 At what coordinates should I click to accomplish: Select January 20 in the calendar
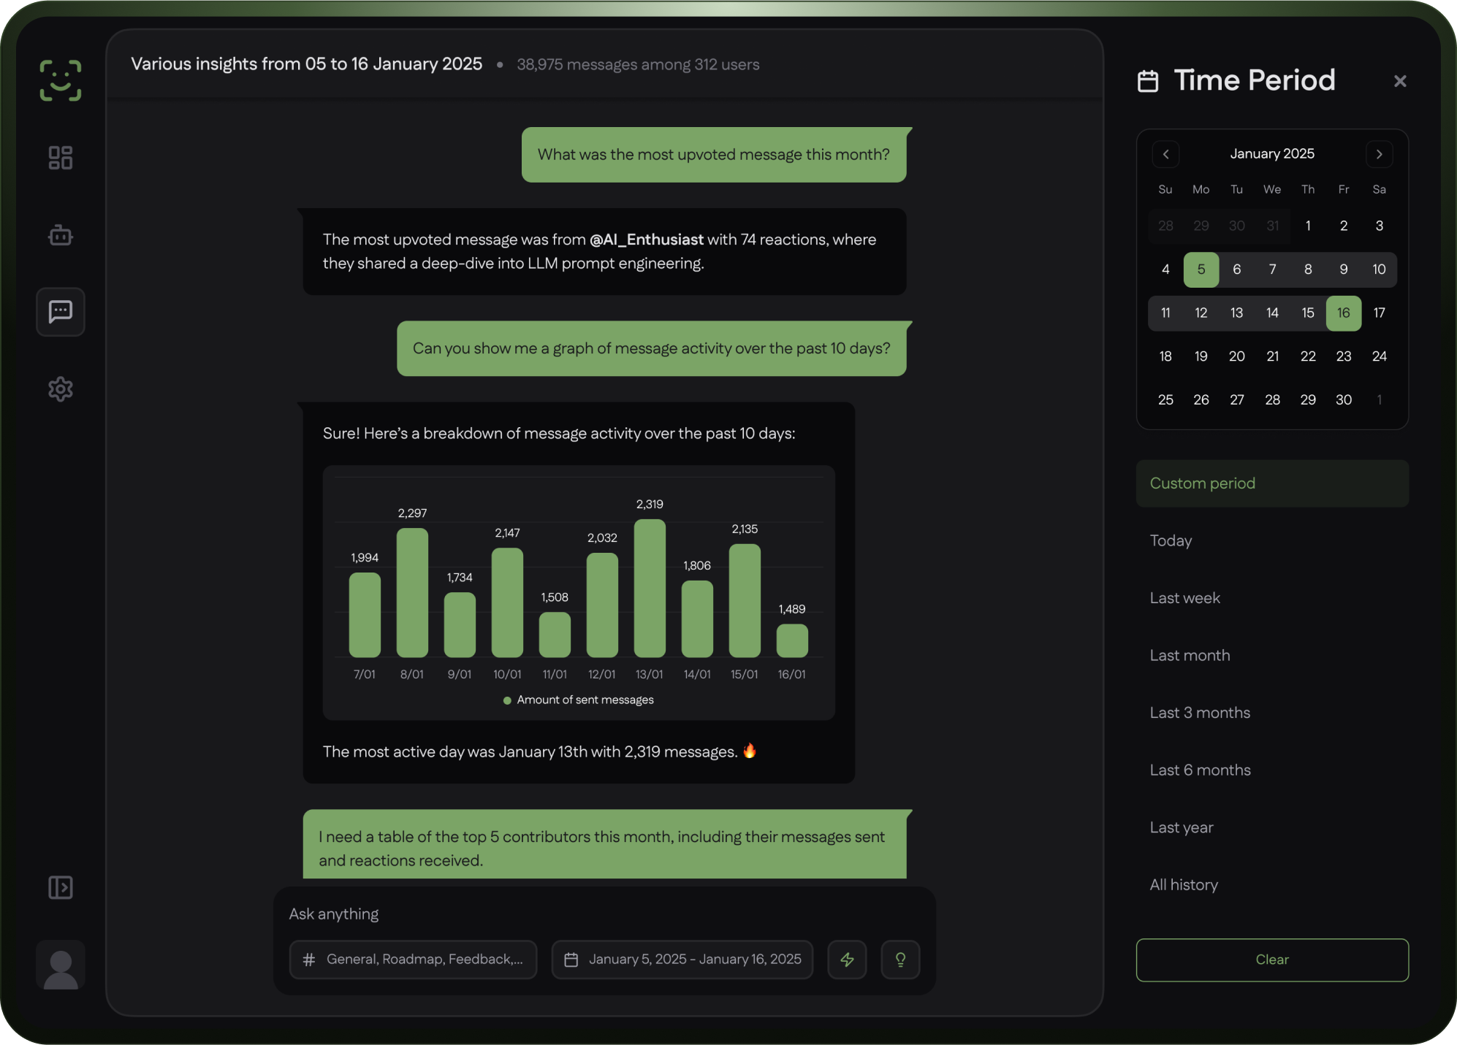click(1236, 356)
